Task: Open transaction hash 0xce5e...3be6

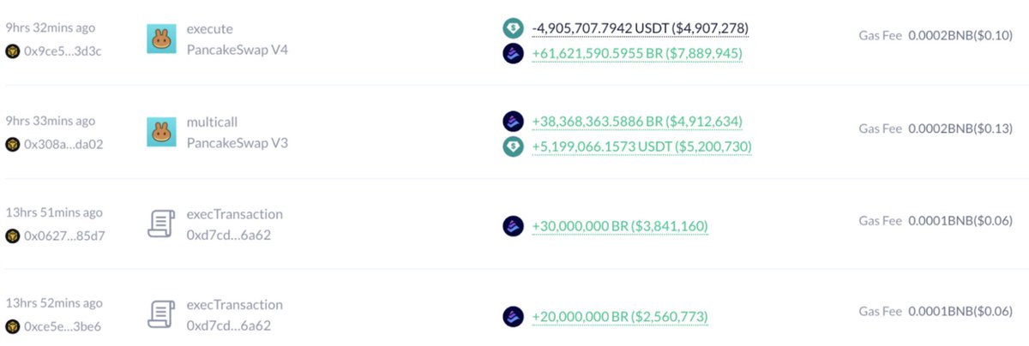Action: [64, 326]
